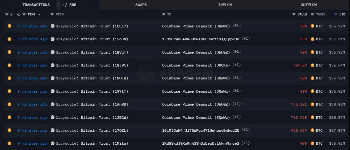The image size is (350, 150).
Task: Open Grayscale: Bitcoin Trust (1G8EW) sender
Action: click(92, 78)
